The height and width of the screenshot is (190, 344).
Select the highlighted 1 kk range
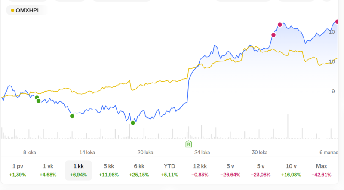[x=78, y=170]
